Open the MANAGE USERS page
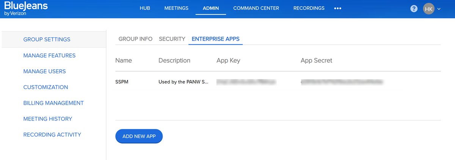Image resolution: width=455 pixels, height=160 pixels. (44, 71)
